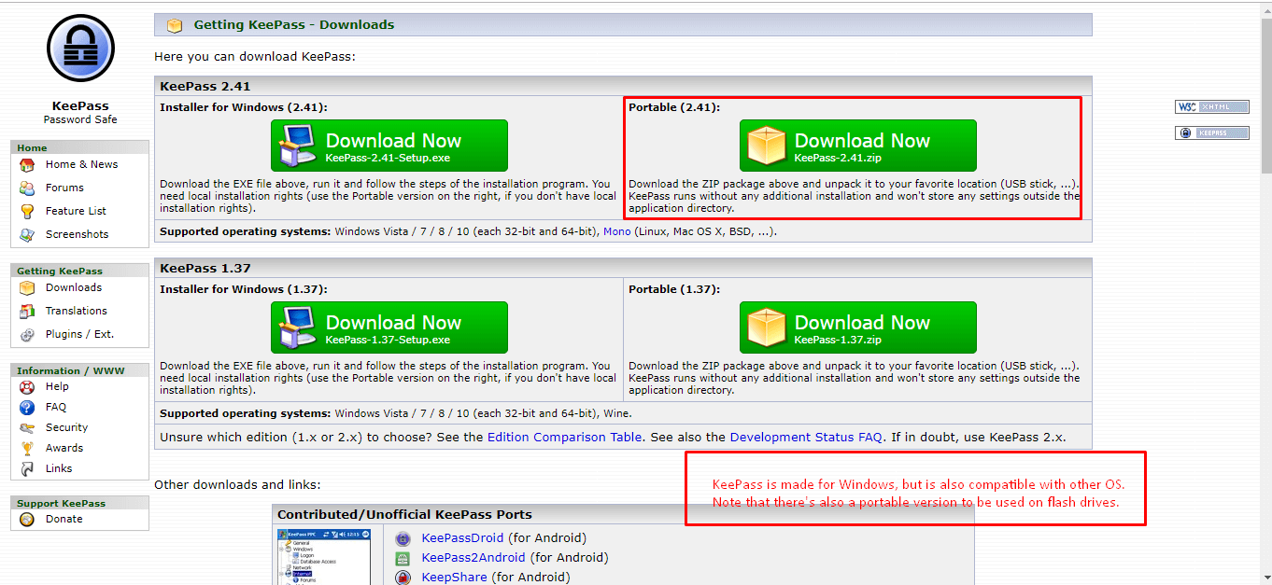Click the KeepShare icon
The image size is (1272, 585).
pos(403,578)
